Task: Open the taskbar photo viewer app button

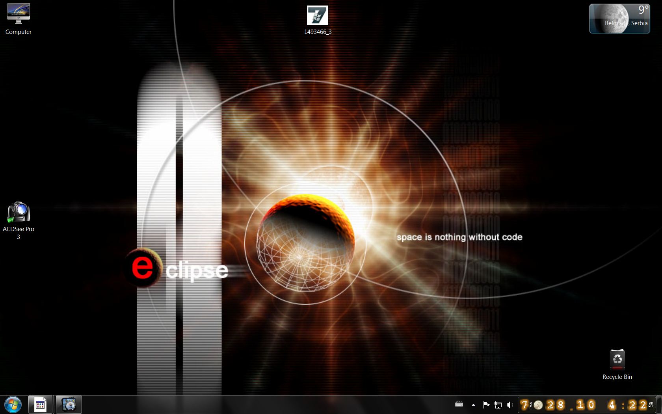Action: pyautogui.click(x=69, y=405)
